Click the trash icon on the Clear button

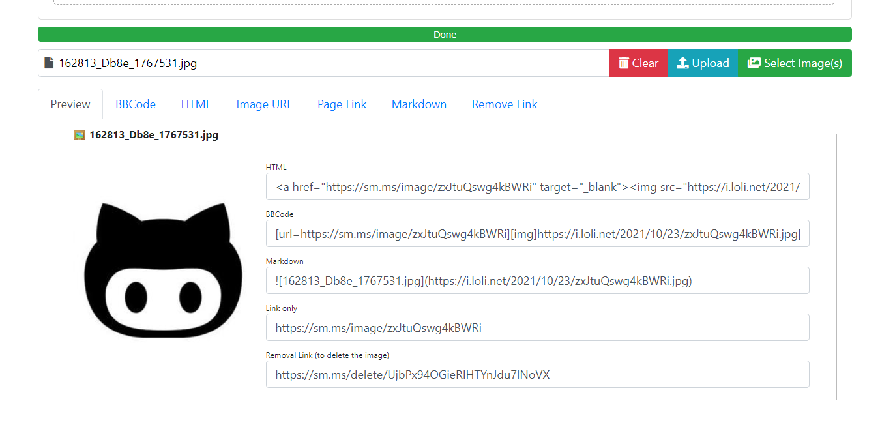[624, 63]
